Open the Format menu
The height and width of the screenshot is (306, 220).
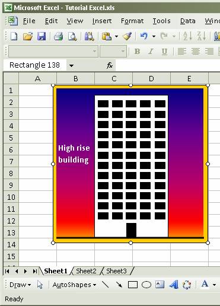pos(132,21)
